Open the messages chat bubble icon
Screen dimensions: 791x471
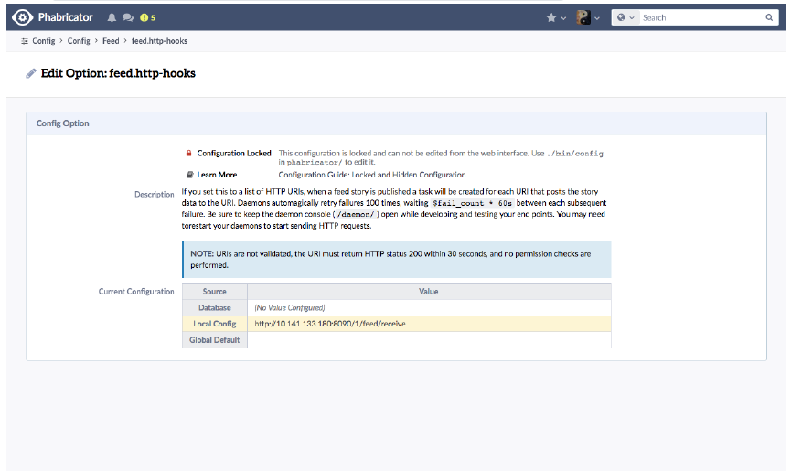tap(128, 17)
